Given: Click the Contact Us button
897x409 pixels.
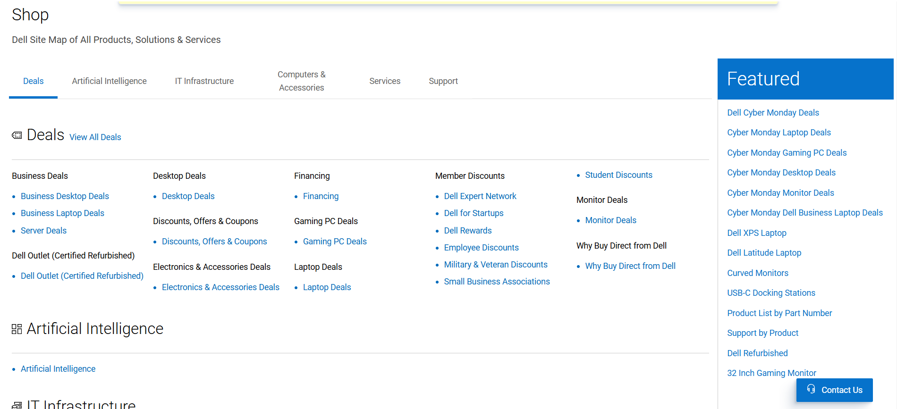Looking at the screenshot, I should pyautogui.click(x=835, y=390).
